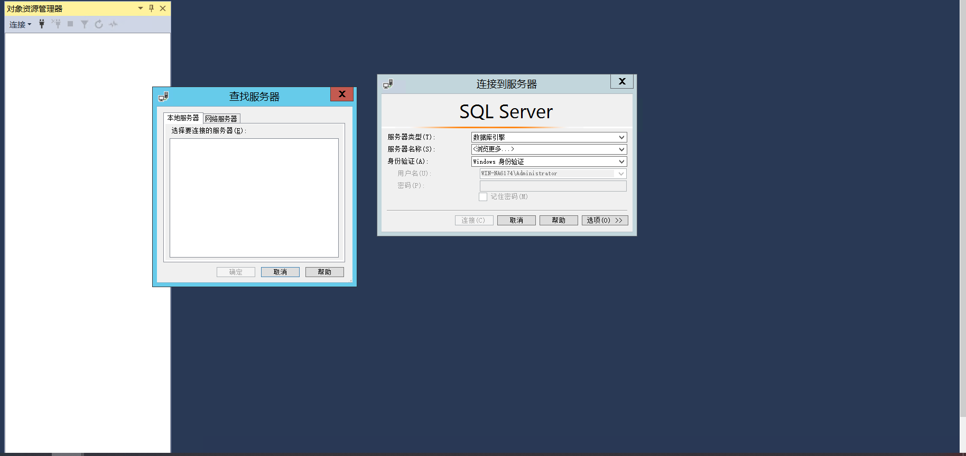Click the disconnect plug icon with the X

pyautogui.click(x=56, y=24)
